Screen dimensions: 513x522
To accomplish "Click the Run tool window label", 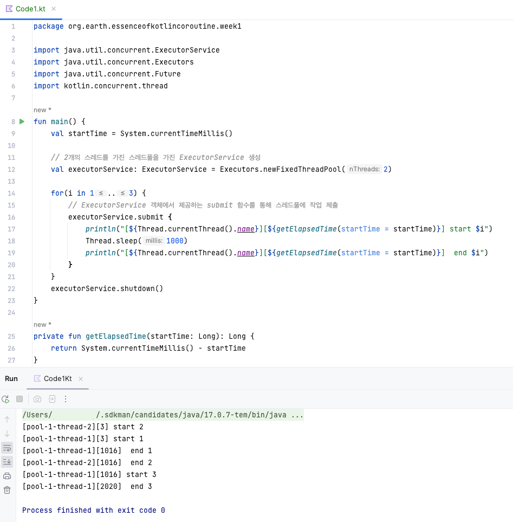I will (11, 378).
